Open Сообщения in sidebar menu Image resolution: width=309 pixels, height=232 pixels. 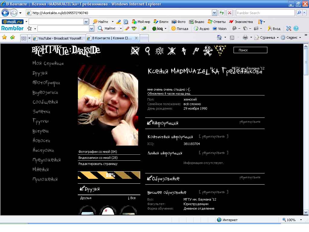45,102
